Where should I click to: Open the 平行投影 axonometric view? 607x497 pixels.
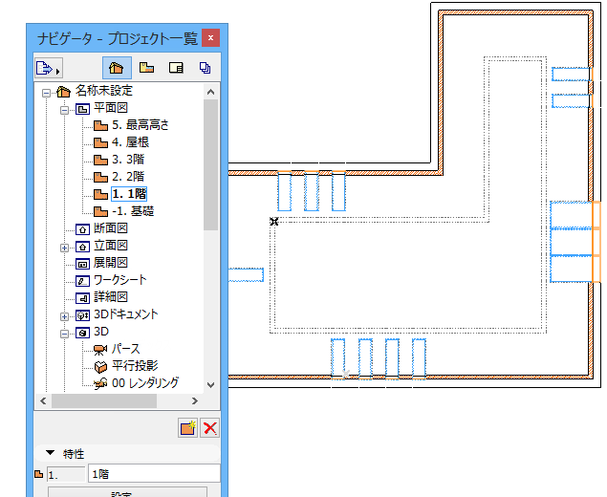point(135,366)
